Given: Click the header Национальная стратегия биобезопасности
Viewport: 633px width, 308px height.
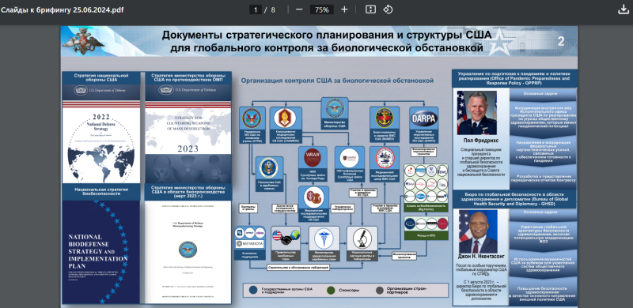Looking at the screenshot, I should 101,191.
